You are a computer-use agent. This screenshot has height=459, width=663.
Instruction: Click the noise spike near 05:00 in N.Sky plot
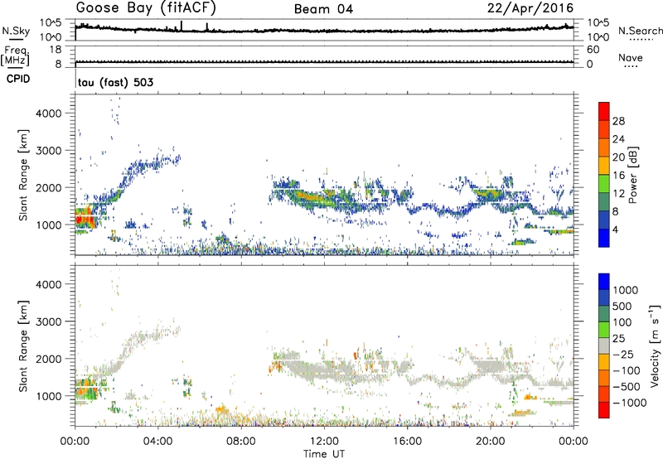tap(181, 26)
